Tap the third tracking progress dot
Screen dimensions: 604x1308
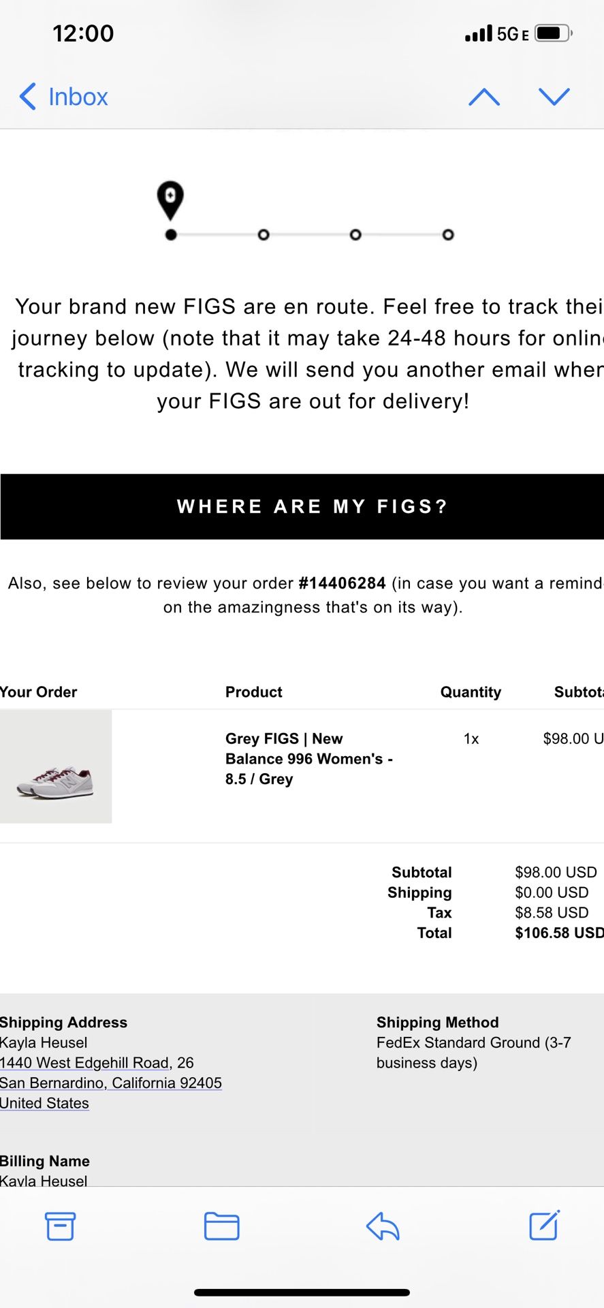point(355,235)
